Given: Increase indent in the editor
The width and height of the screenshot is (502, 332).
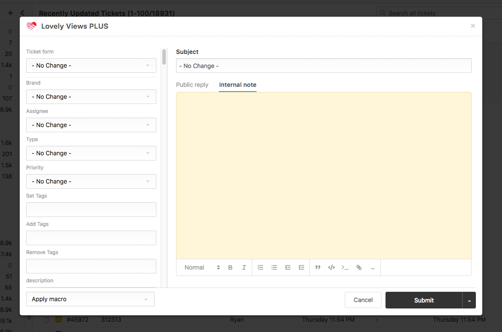Looking at the screenshot, I should coord(301,267).
